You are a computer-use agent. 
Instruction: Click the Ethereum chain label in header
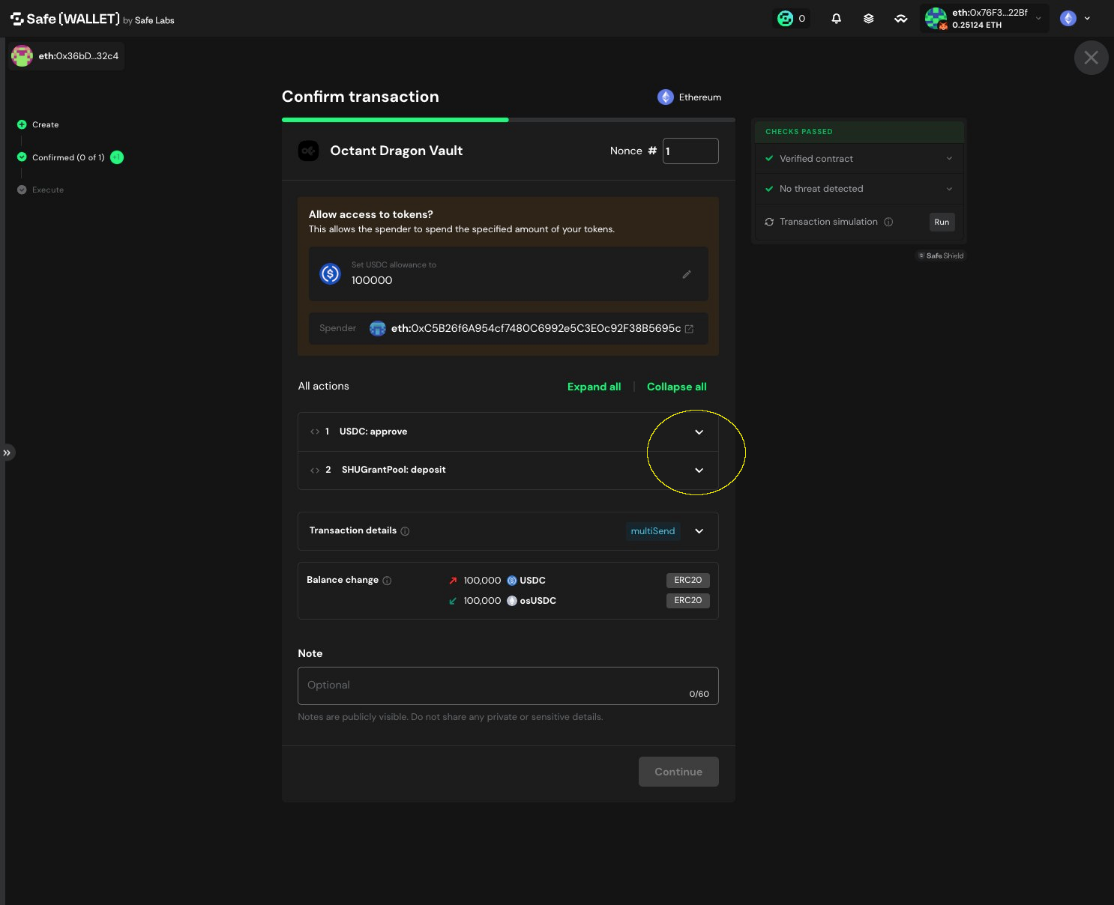tap(690, 97)
